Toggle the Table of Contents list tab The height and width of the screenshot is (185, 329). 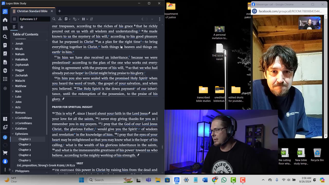[14, 27]
